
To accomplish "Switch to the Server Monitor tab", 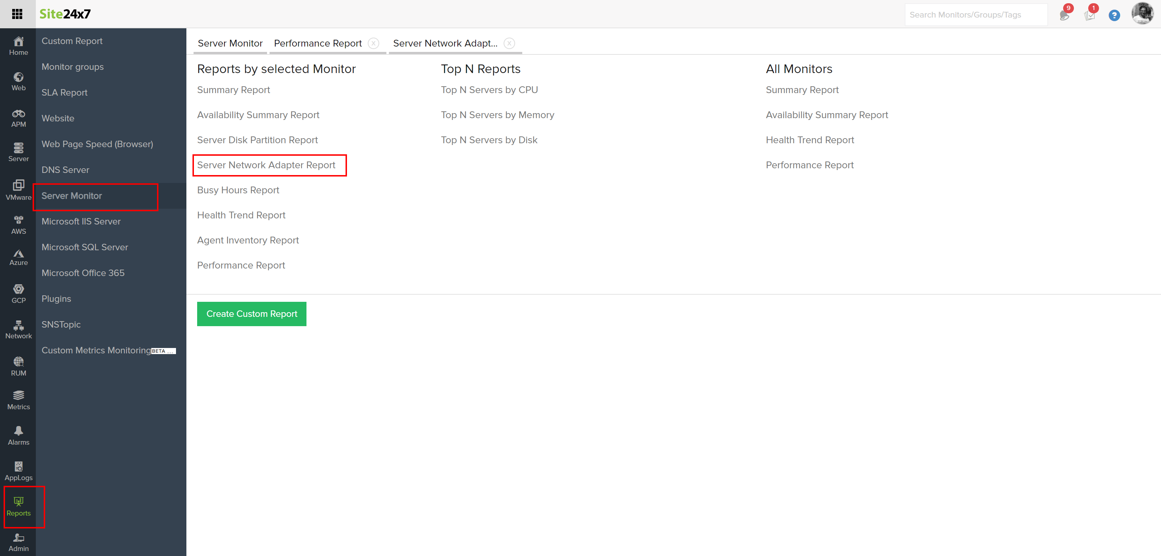I will [230, 43].
